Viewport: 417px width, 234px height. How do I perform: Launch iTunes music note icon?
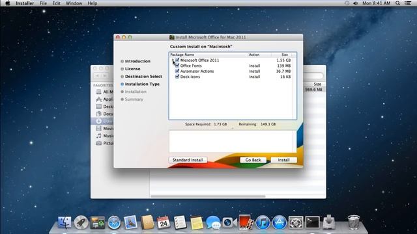263,222
